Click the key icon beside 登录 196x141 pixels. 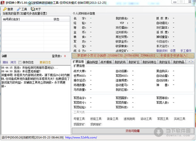pos(5,9)
